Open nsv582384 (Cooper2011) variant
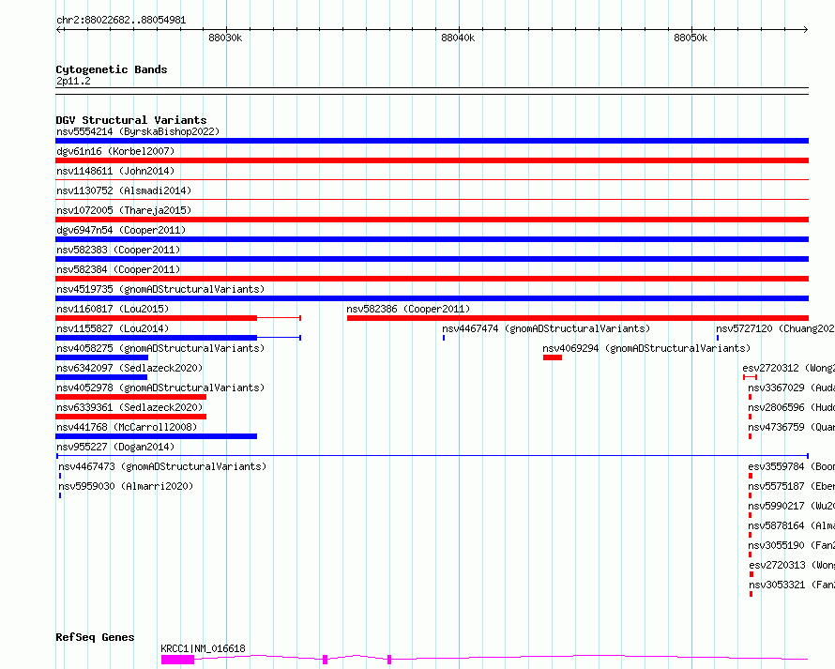This screenshot has height=669, width=835. click(x=118, y=269)
